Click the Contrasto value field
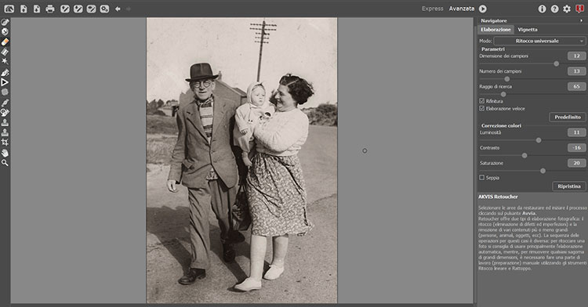The height and width of the screenshot is (307, 588). [x=576, y=147]
